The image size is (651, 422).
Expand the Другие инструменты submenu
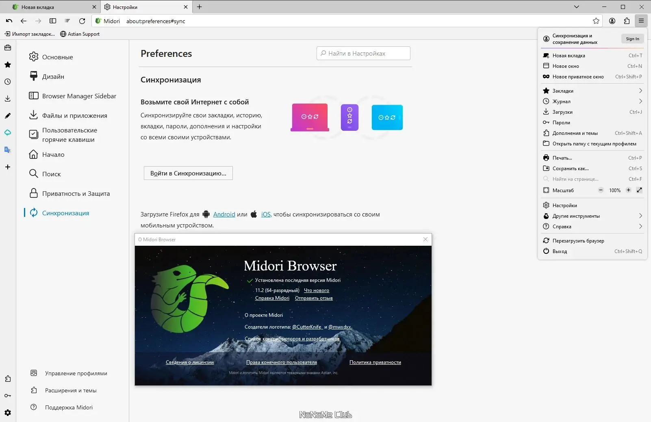592,216
